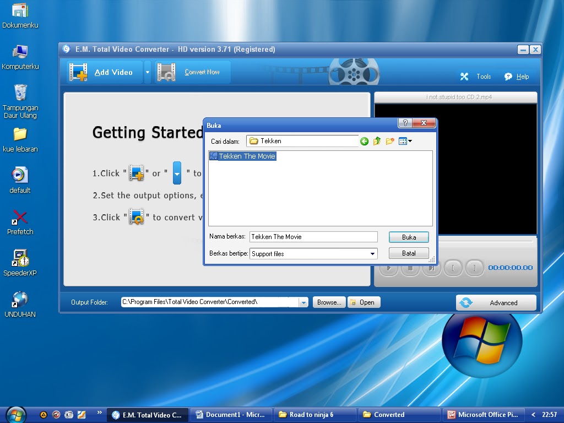Click the mark-out bracket button

(x=474, y=268)
